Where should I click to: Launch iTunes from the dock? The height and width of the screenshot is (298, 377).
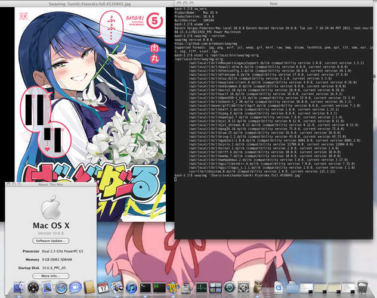[131, 287]
